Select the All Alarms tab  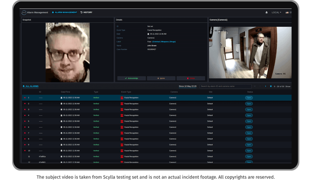pyautogui.click(x=31, y=86)
